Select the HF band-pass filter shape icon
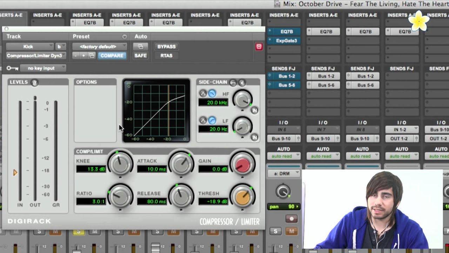Viewport: 449px width, 253px height. [x=203, y=93]
